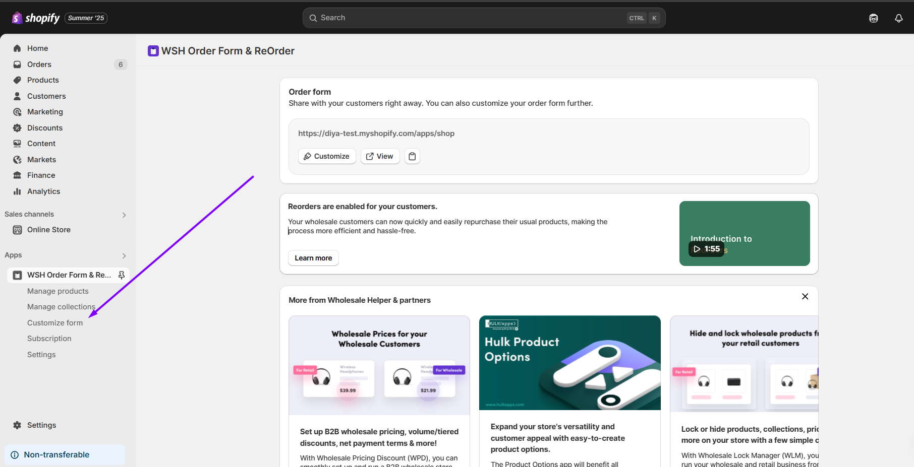914x467 pixels.
Task: Open the Wholesale Prices card image
Action: 379,365
